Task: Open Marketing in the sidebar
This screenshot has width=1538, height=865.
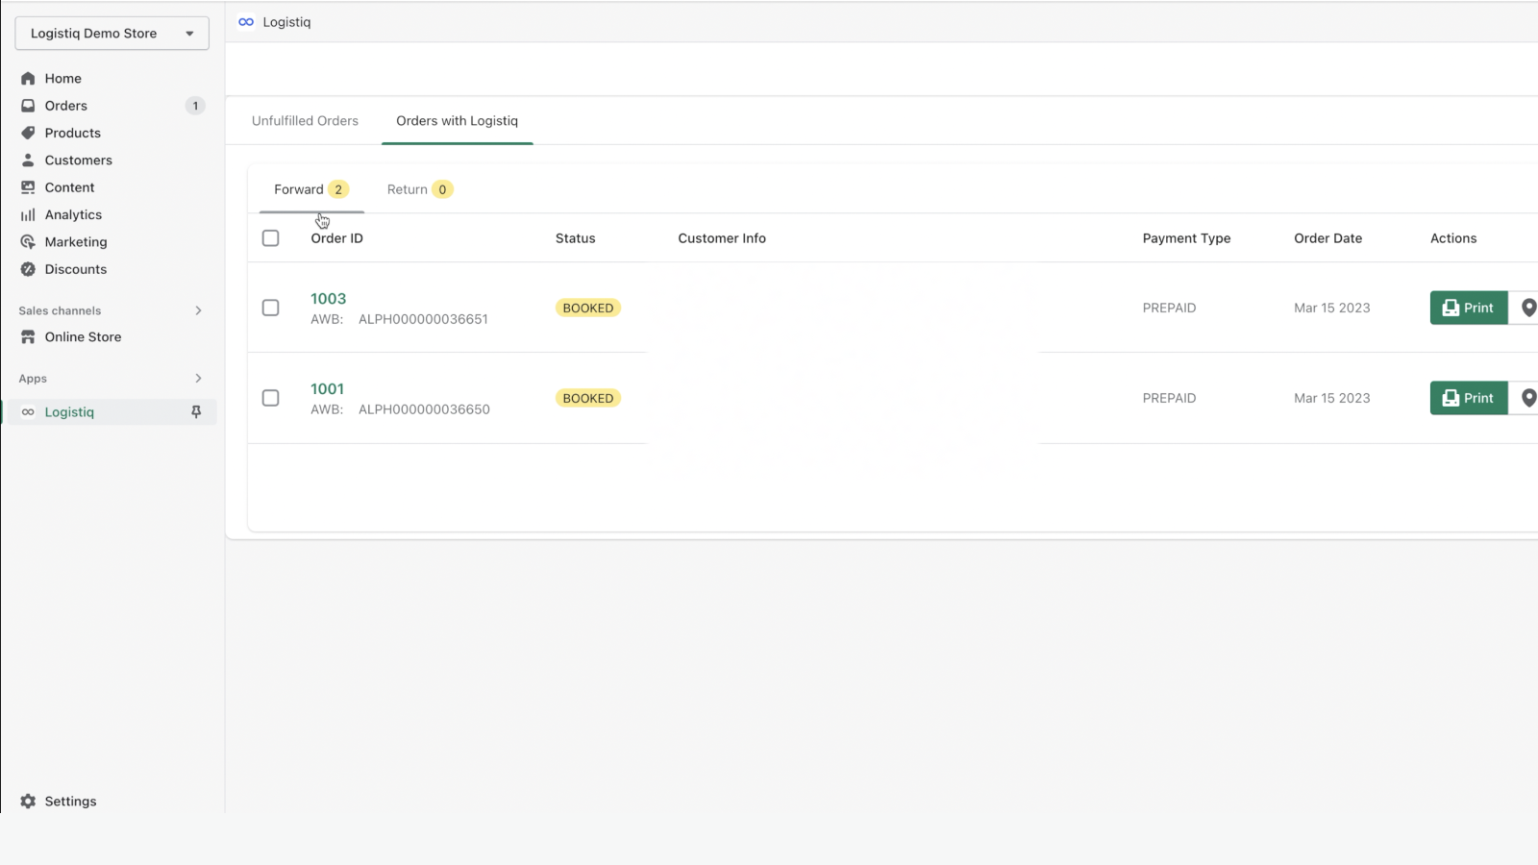Action: click(76, 242)
